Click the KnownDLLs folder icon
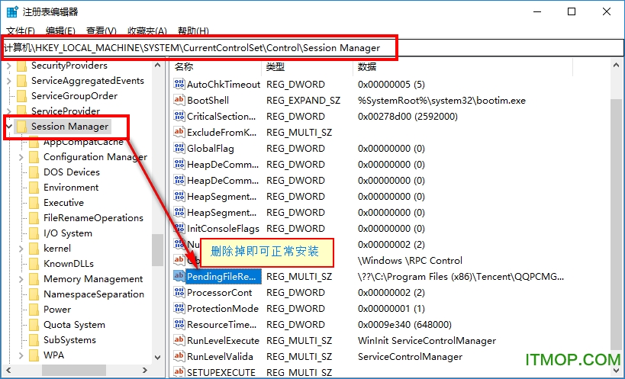 (x=34, y=264)
